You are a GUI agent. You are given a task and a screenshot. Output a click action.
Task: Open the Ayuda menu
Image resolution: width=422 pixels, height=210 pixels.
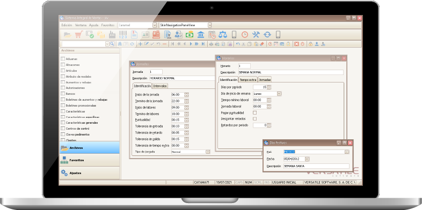tap(93, 25)
